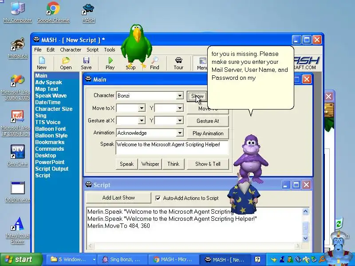Select Adv Speak in sidebar

pyautogui.click(x=48, y=82)
